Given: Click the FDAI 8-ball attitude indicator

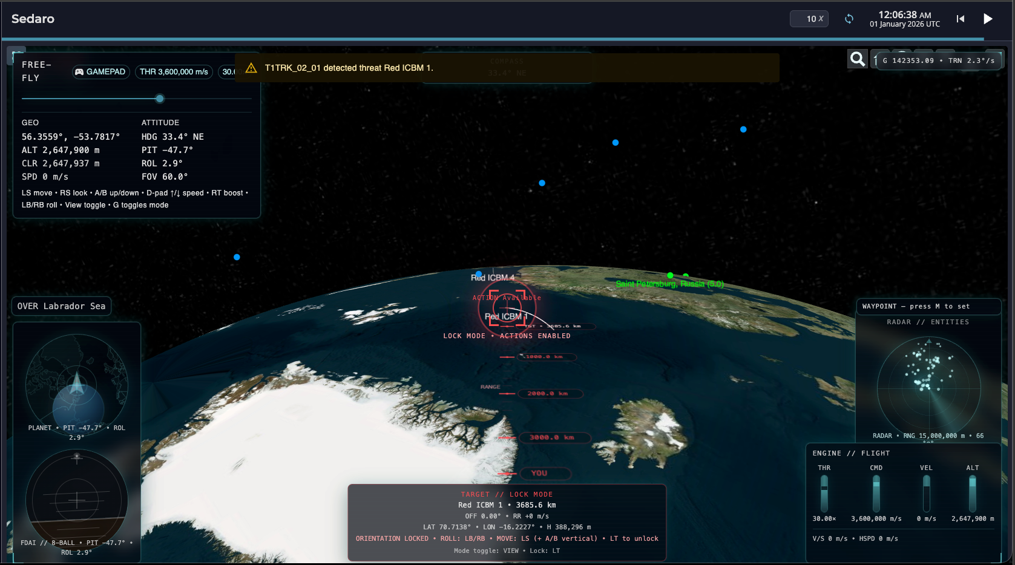Looking at the screenshot, I should 77,500.
